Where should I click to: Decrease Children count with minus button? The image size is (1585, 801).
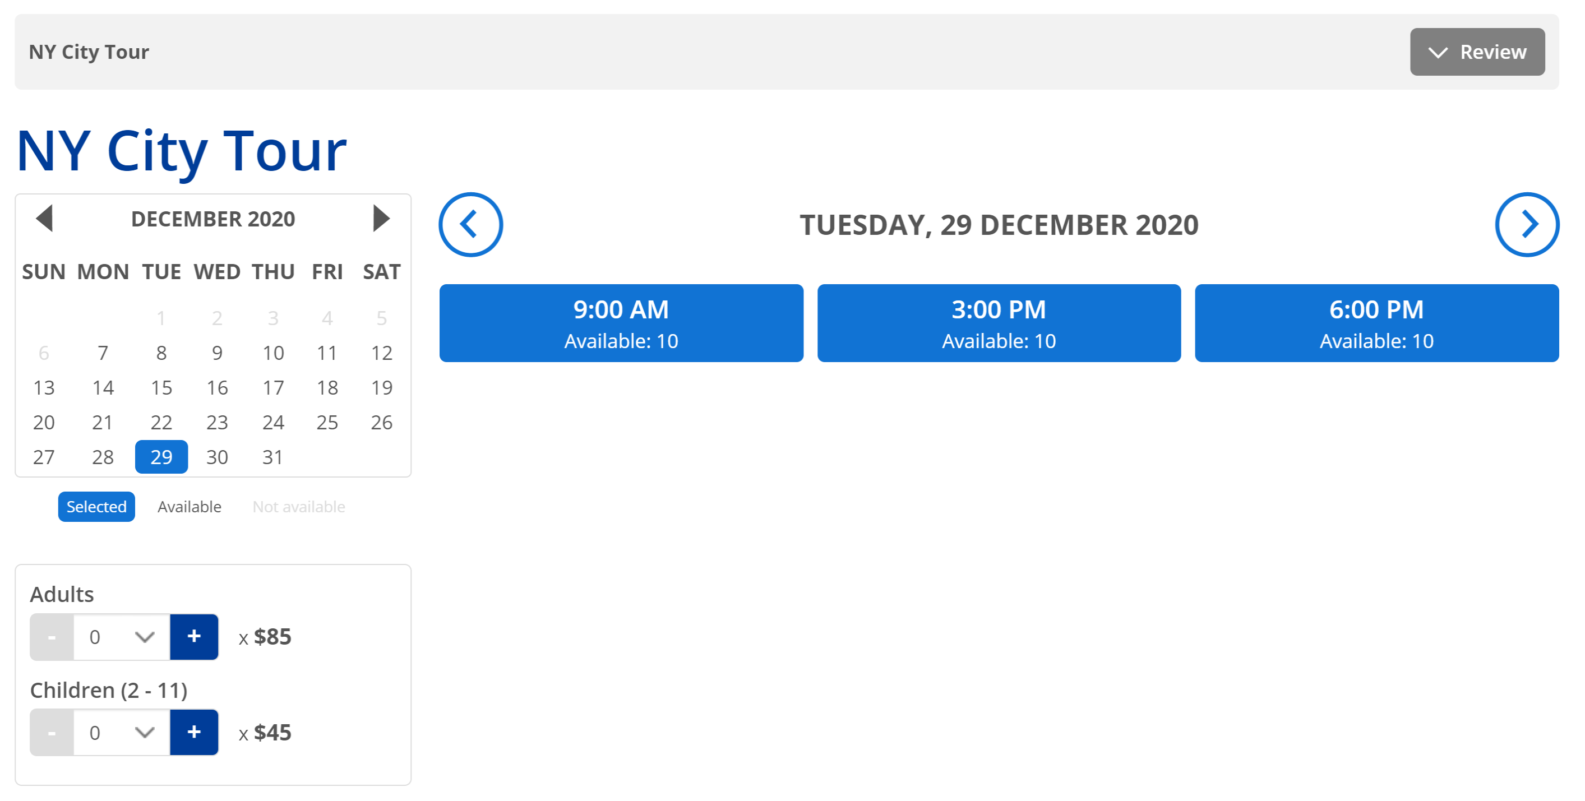point(52,732)
